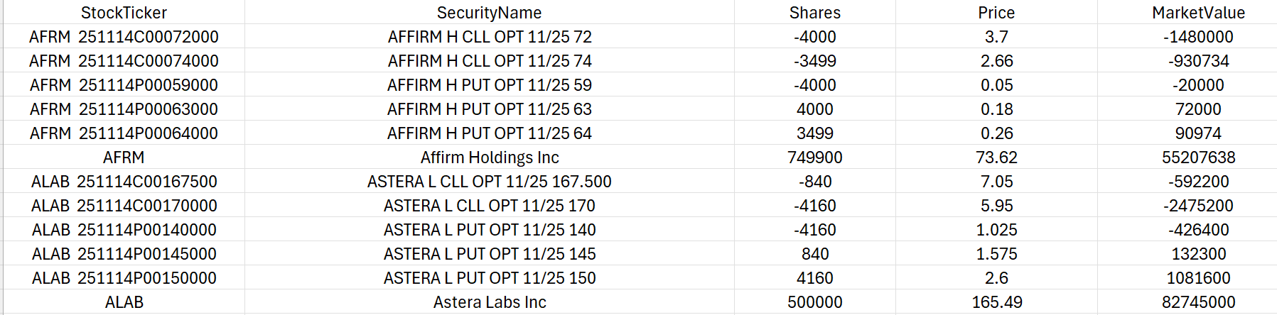The image size is (1277, 315).
Task: Select price cell showing 1.575
Action: pyautogui.click(x=996, y=254)
